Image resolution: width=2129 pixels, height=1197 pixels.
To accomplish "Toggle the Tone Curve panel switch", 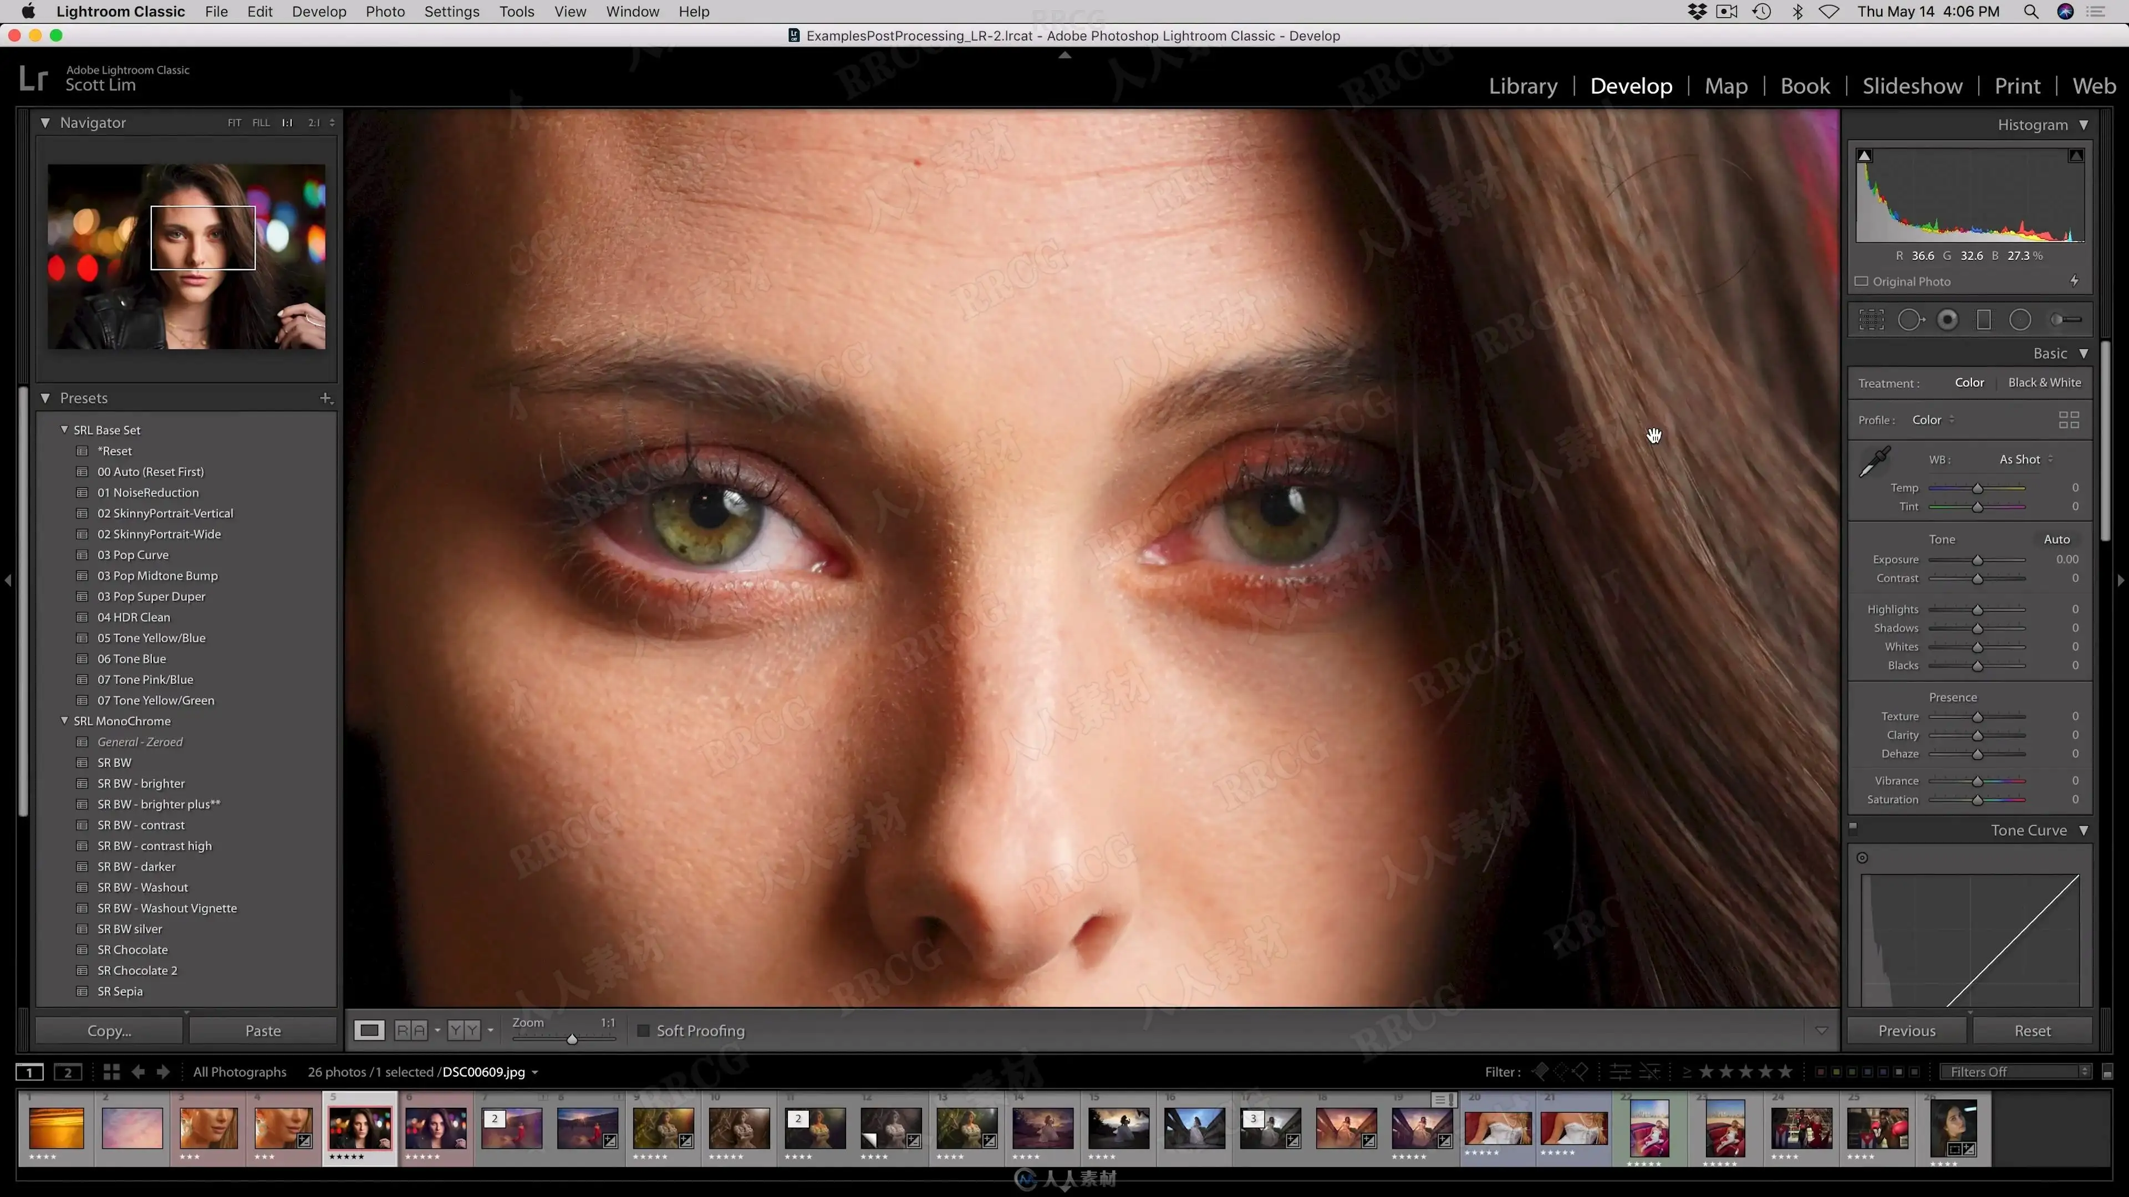I will pos(1853,827).
